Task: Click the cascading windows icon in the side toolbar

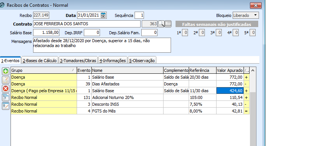Action: (x=6, y=97)
